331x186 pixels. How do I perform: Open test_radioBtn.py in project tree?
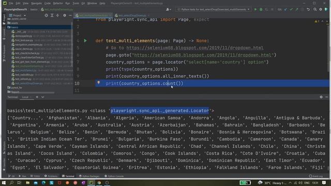pos(24,74)
